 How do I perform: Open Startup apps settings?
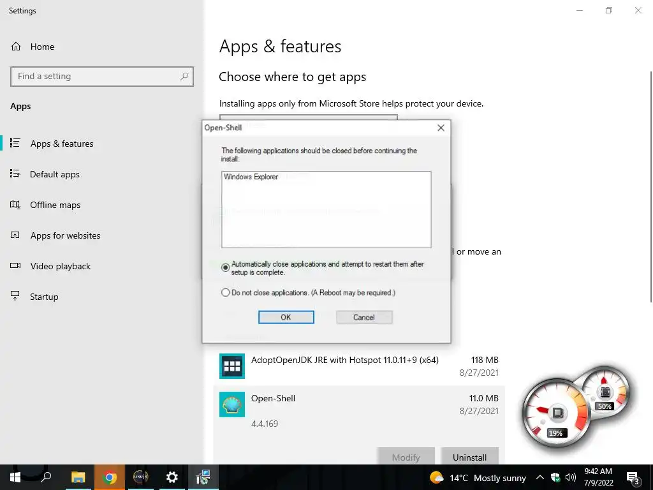point(44,297)
